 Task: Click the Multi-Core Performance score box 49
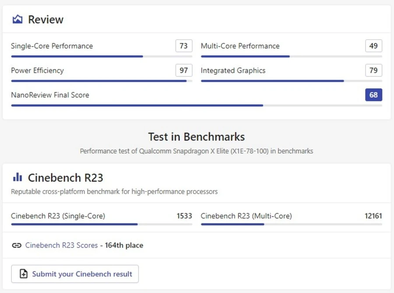[x=374, y=46]
